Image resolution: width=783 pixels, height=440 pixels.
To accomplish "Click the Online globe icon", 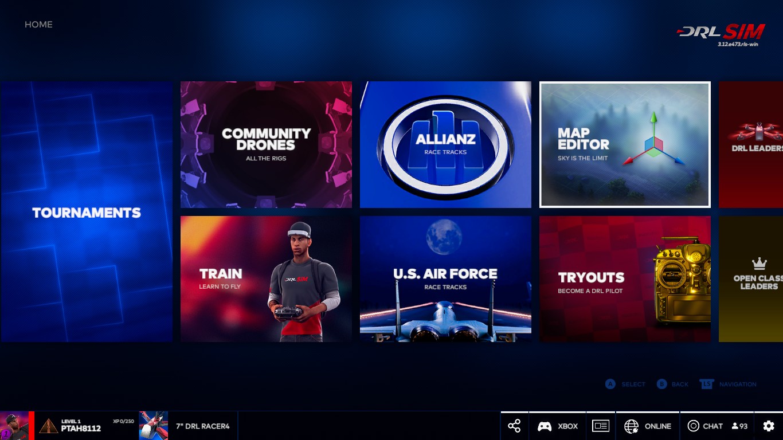I will [x=631, y=426].
